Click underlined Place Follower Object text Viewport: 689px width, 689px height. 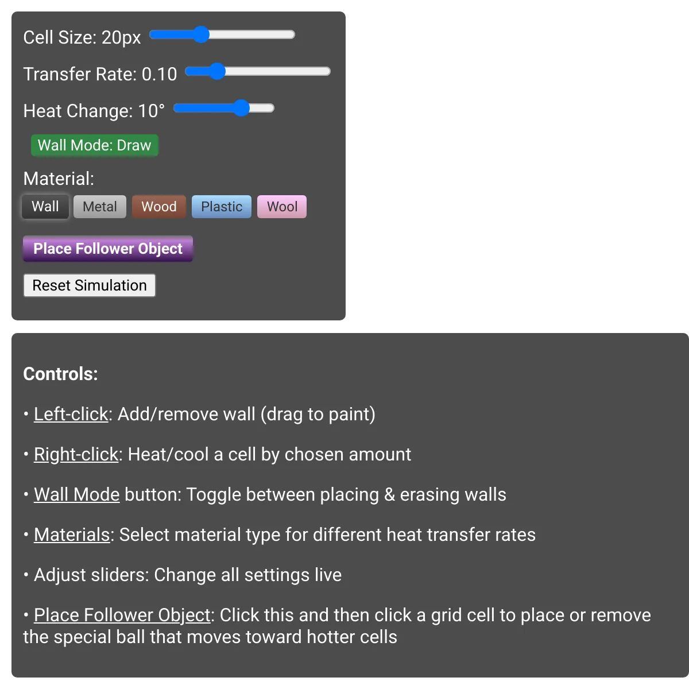click(x=122, y=615)
